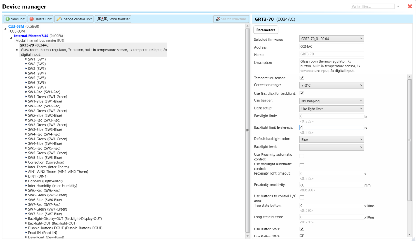Click the New unit green plus icon
The width and height of the screenshot is (416, 241).
[x=8, y=19]
